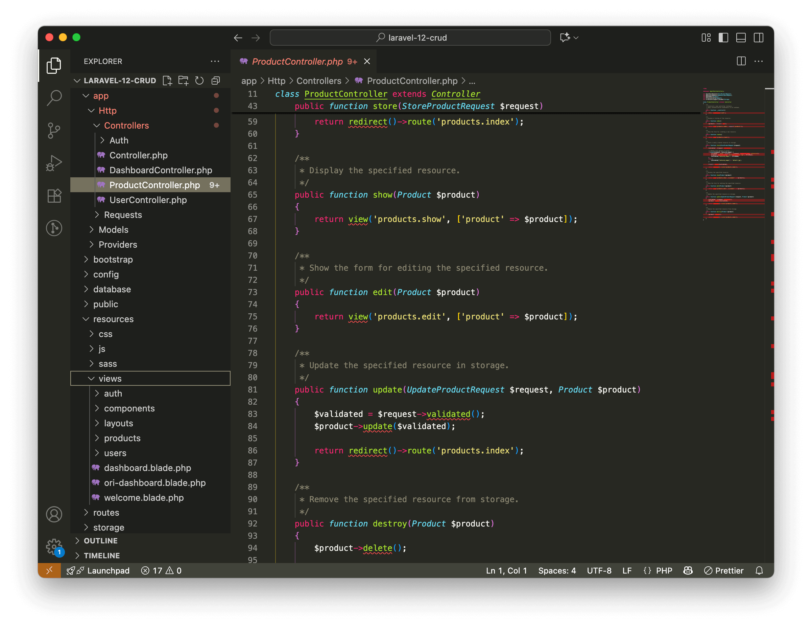Refresh the Explorer file tree
Screen dimensions: 812x628
(x=200, y=81)
